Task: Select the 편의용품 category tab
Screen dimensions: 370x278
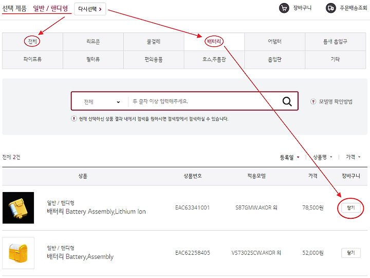Action: [154, 59]
